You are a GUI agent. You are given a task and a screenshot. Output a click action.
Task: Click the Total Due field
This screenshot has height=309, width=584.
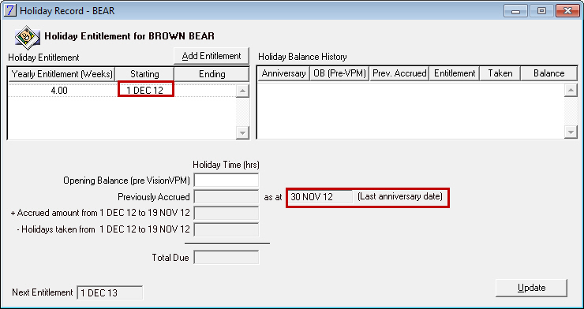(226, 258)
